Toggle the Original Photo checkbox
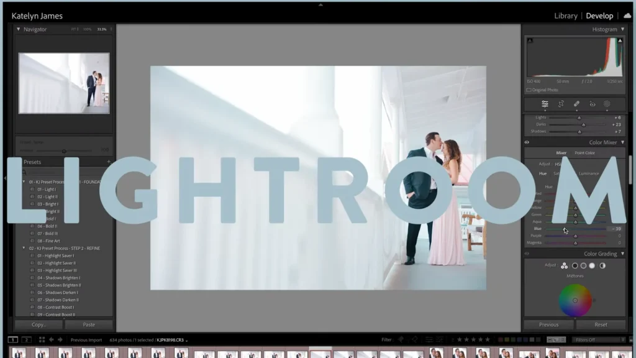Image resolution: width=636 pixels, height=358 pixels. tap(529, 89)
